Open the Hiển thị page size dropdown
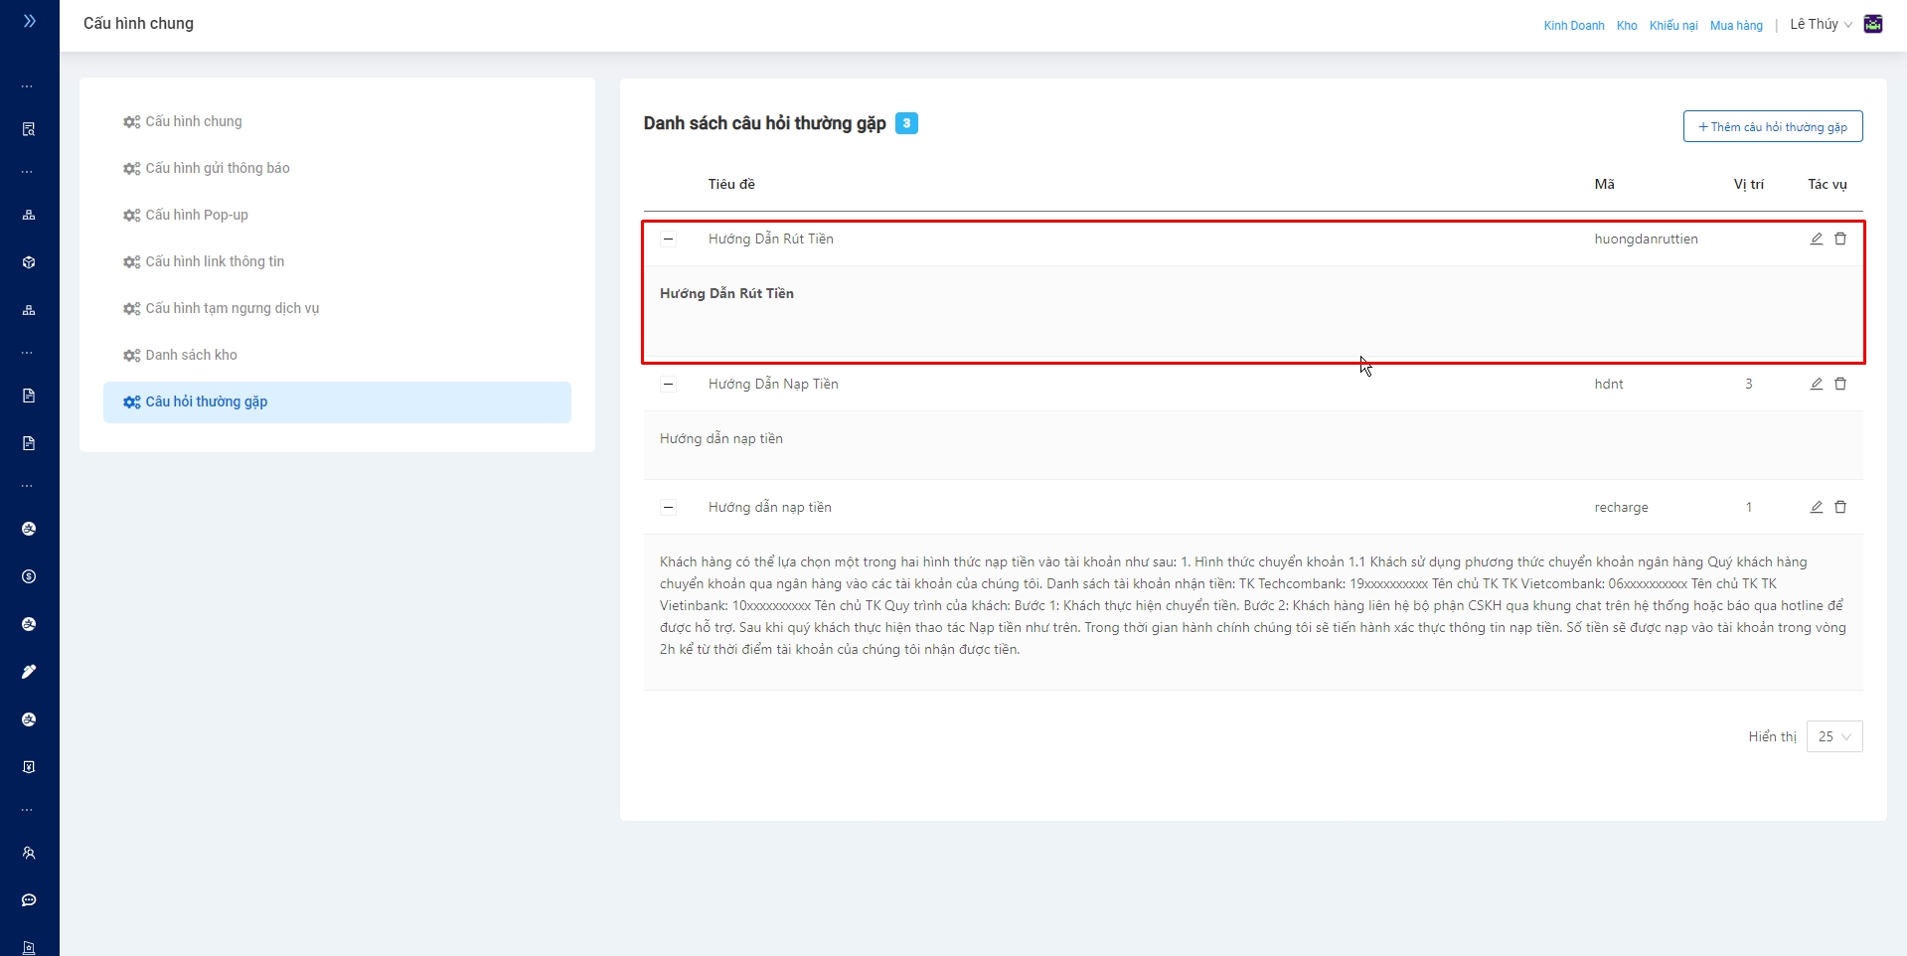Screen dimensions: 1907x956 tap(1833, 736)
